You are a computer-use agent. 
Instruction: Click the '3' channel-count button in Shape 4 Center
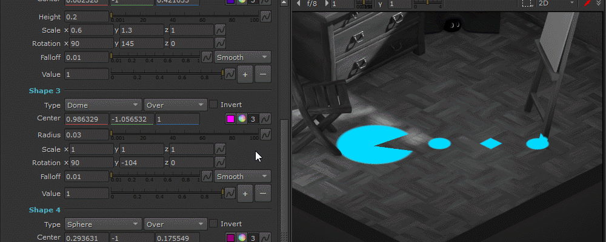(253, 237)
